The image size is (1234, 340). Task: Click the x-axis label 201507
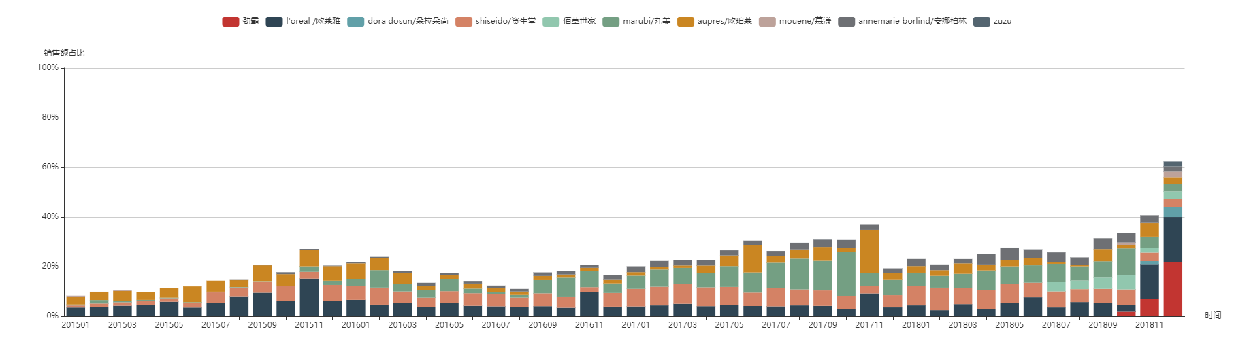tap(216, 325)
